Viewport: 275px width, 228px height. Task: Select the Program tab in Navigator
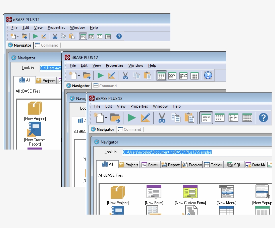[192, 165]
